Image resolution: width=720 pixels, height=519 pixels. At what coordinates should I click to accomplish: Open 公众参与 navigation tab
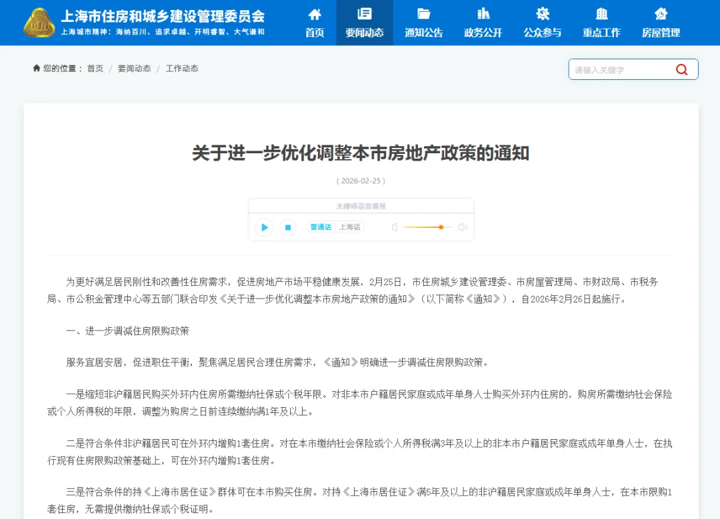[542, 23]
